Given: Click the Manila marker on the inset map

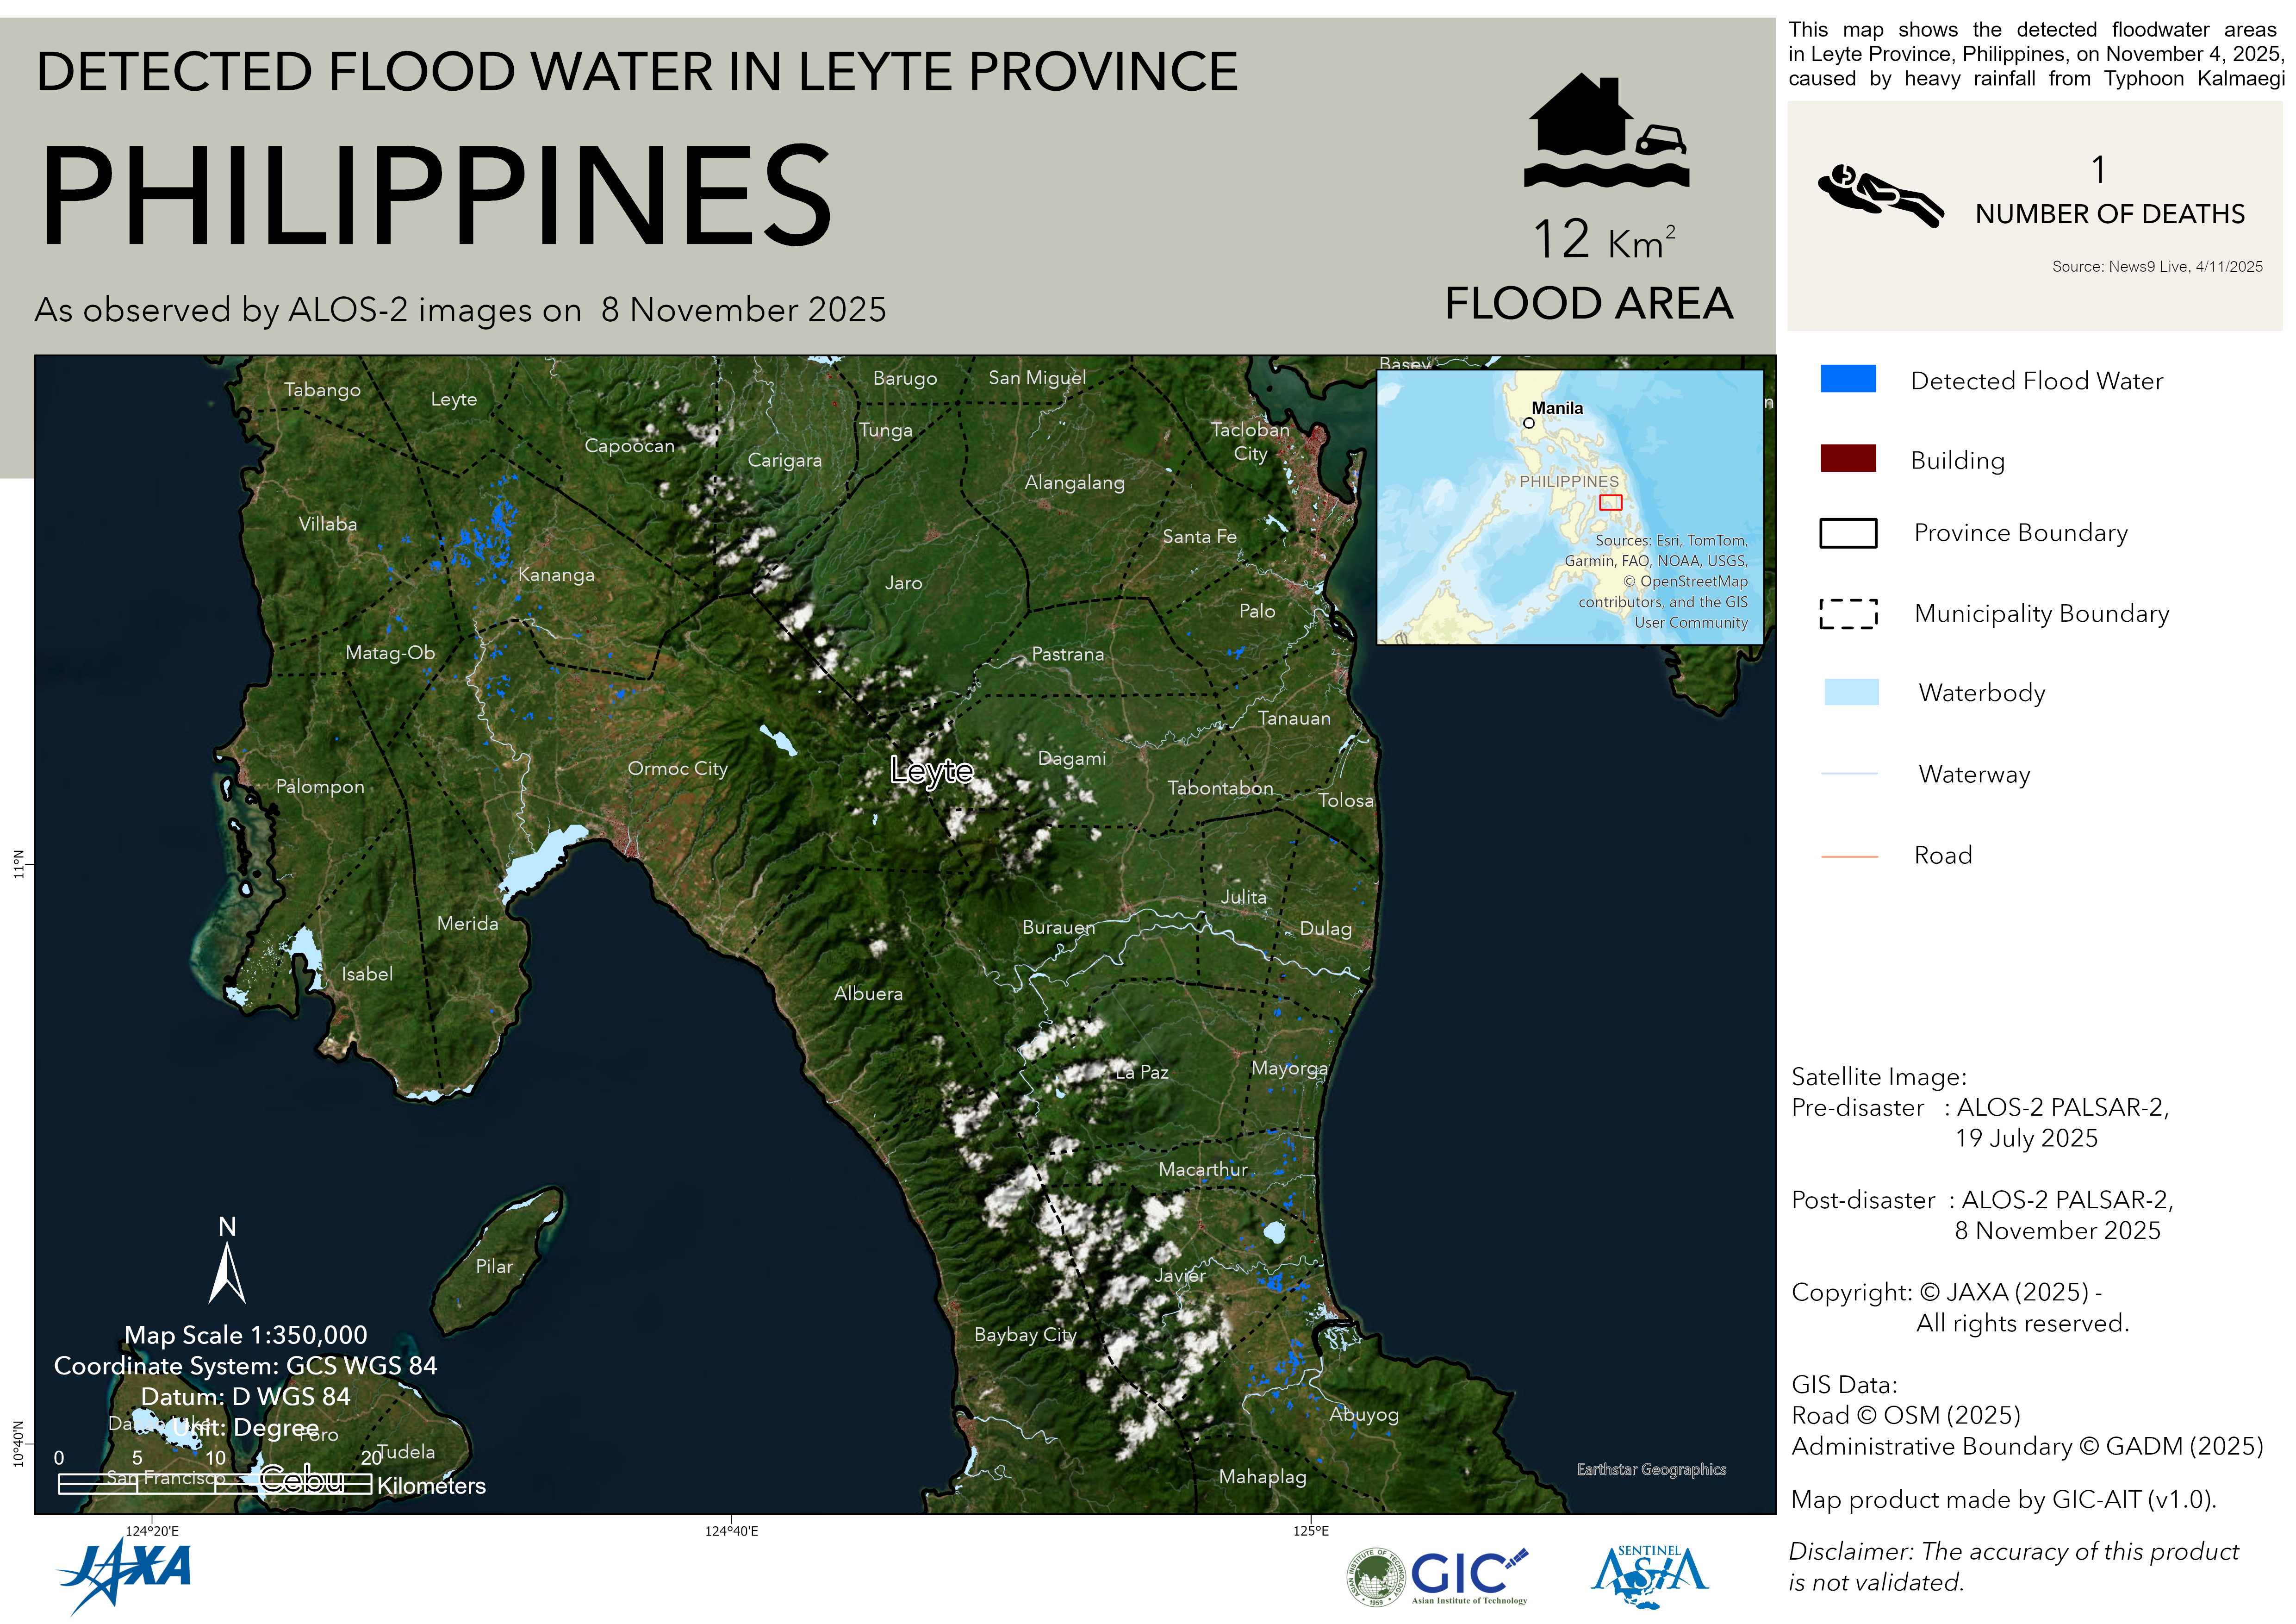Looking at the screenshot, I should coord(1528,423).
